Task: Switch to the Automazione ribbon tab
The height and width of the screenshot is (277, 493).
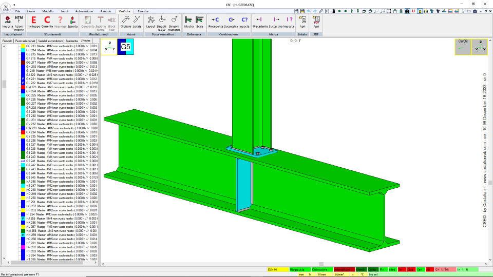Action: coord(84,11)
